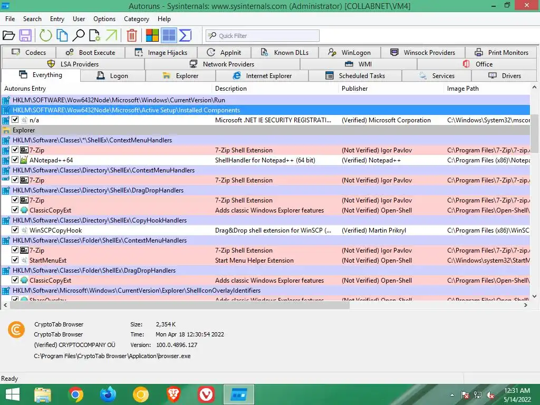The image size is (540, 405).
Task: Switch to the Drivers tab
Action: point(505,76)
